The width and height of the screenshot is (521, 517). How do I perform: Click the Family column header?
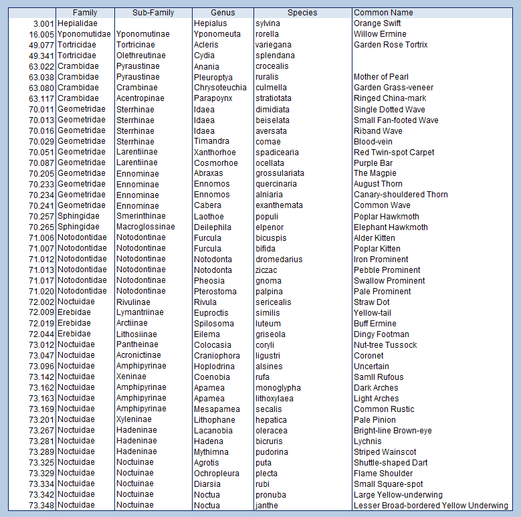click(x=85, y=13)
